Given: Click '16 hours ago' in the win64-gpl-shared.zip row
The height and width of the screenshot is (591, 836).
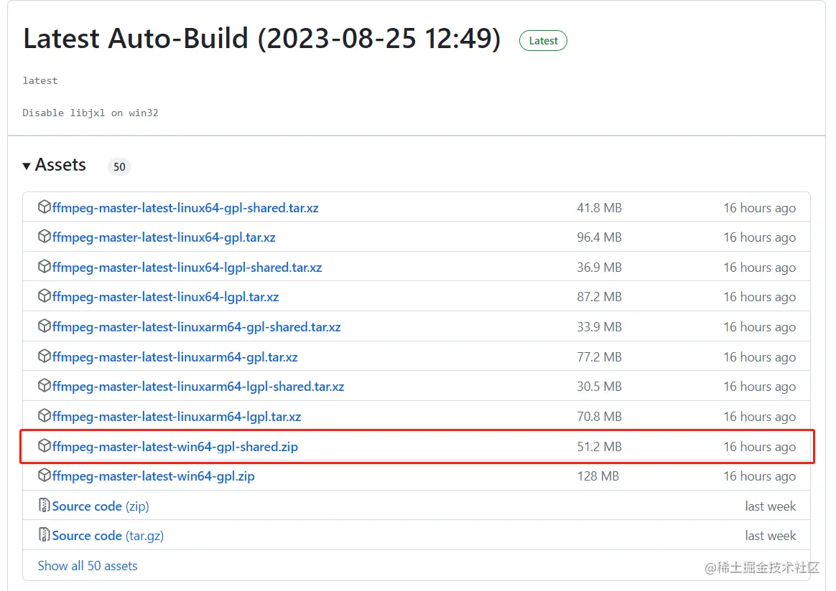Looking at the screenshot, I should coord(759,448).
